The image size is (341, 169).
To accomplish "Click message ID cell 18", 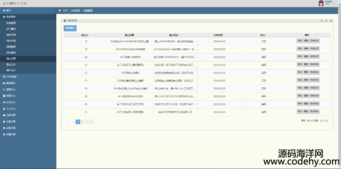I will click(x=86, y=41).
